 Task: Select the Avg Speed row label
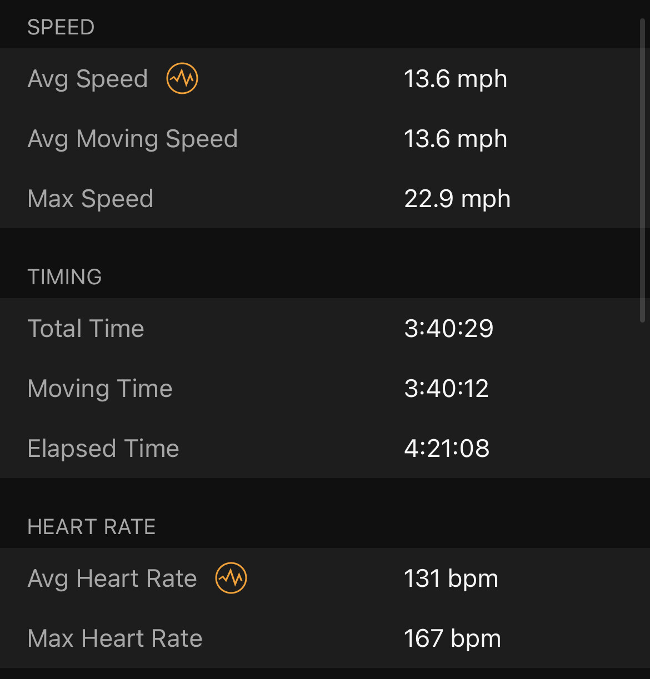click(x=88, y=79)
